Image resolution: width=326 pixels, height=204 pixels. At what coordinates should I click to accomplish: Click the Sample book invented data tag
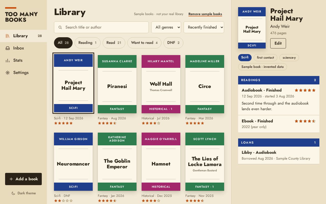coord(263,67)
